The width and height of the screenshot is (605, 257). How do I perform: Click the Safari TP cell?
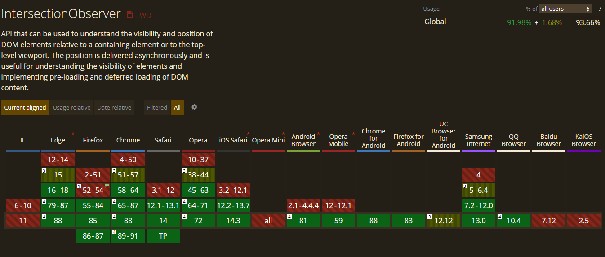[163, 236]
